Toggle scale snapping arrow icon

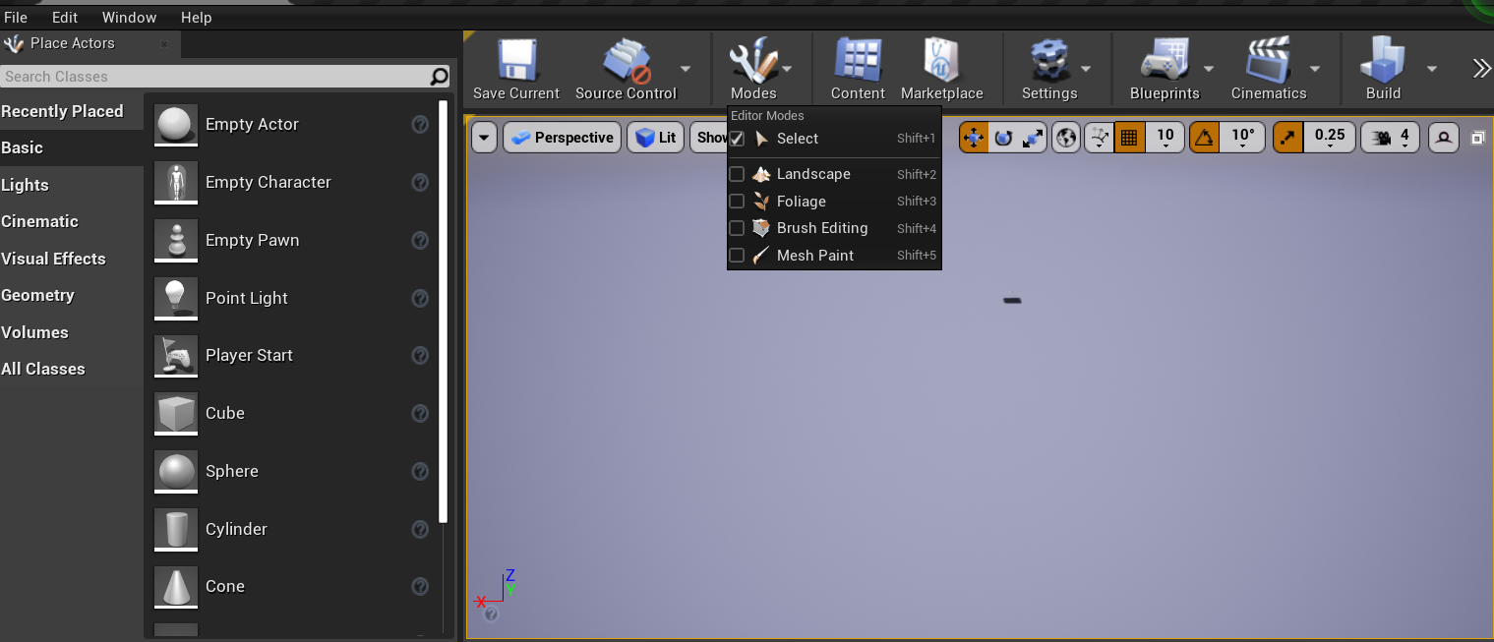coord(1287,138)
